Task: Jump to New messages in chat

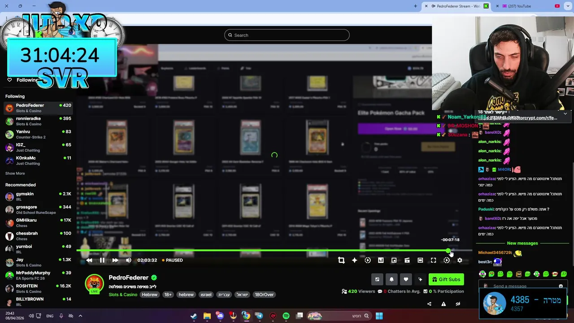Action: tap(522, 243)
